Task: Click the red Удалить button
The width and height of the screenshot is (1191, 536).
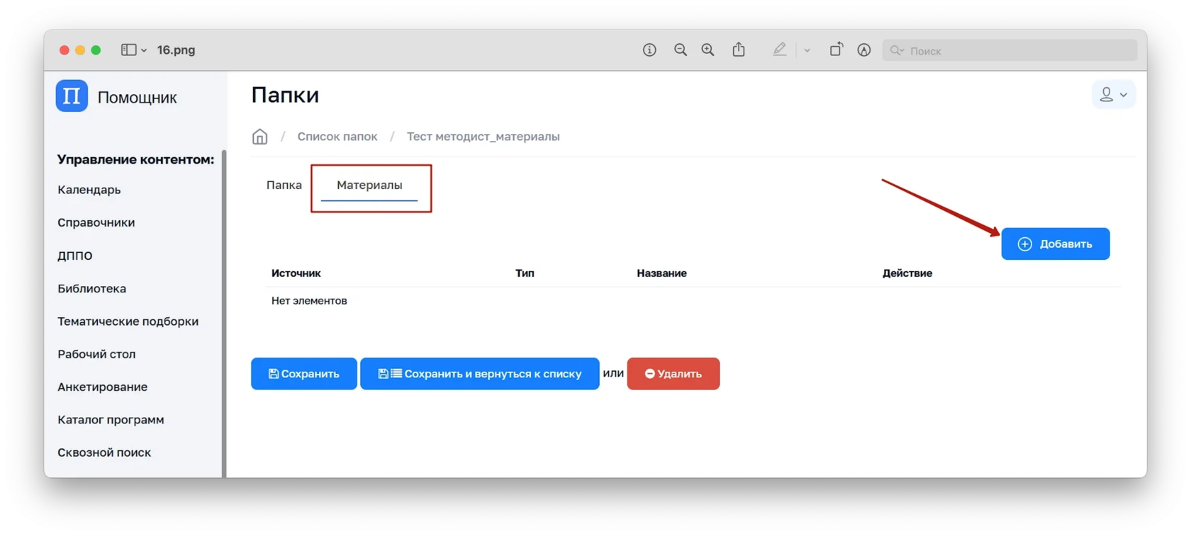Action: pyautogui.click(x=673, y=374)
